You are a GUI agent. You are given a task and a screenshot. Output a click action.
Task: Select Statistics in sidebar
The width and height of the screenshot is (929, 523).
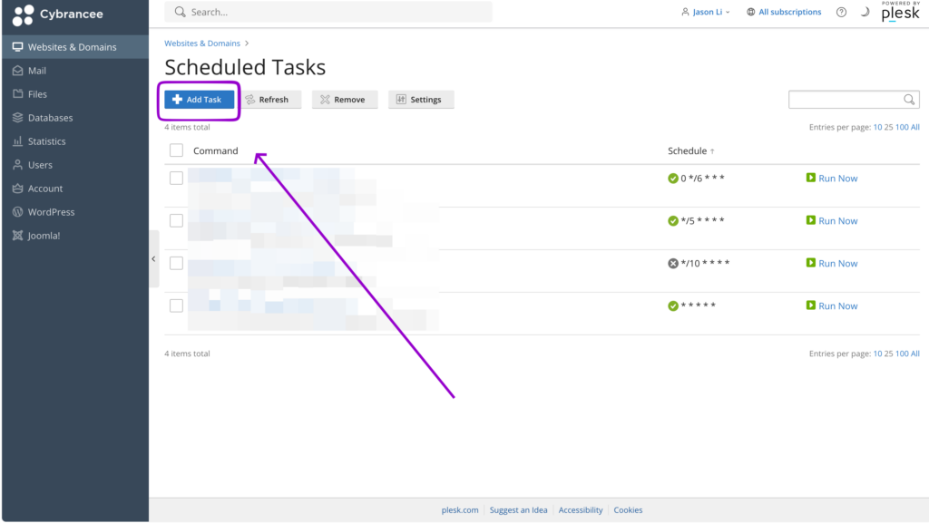click(x=75, y=141)
